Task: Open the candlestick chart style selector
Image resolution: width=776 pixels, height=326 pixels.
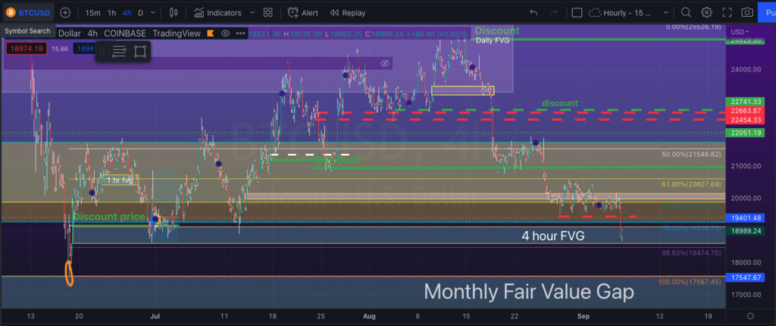Action: click(x=174, y=12)
